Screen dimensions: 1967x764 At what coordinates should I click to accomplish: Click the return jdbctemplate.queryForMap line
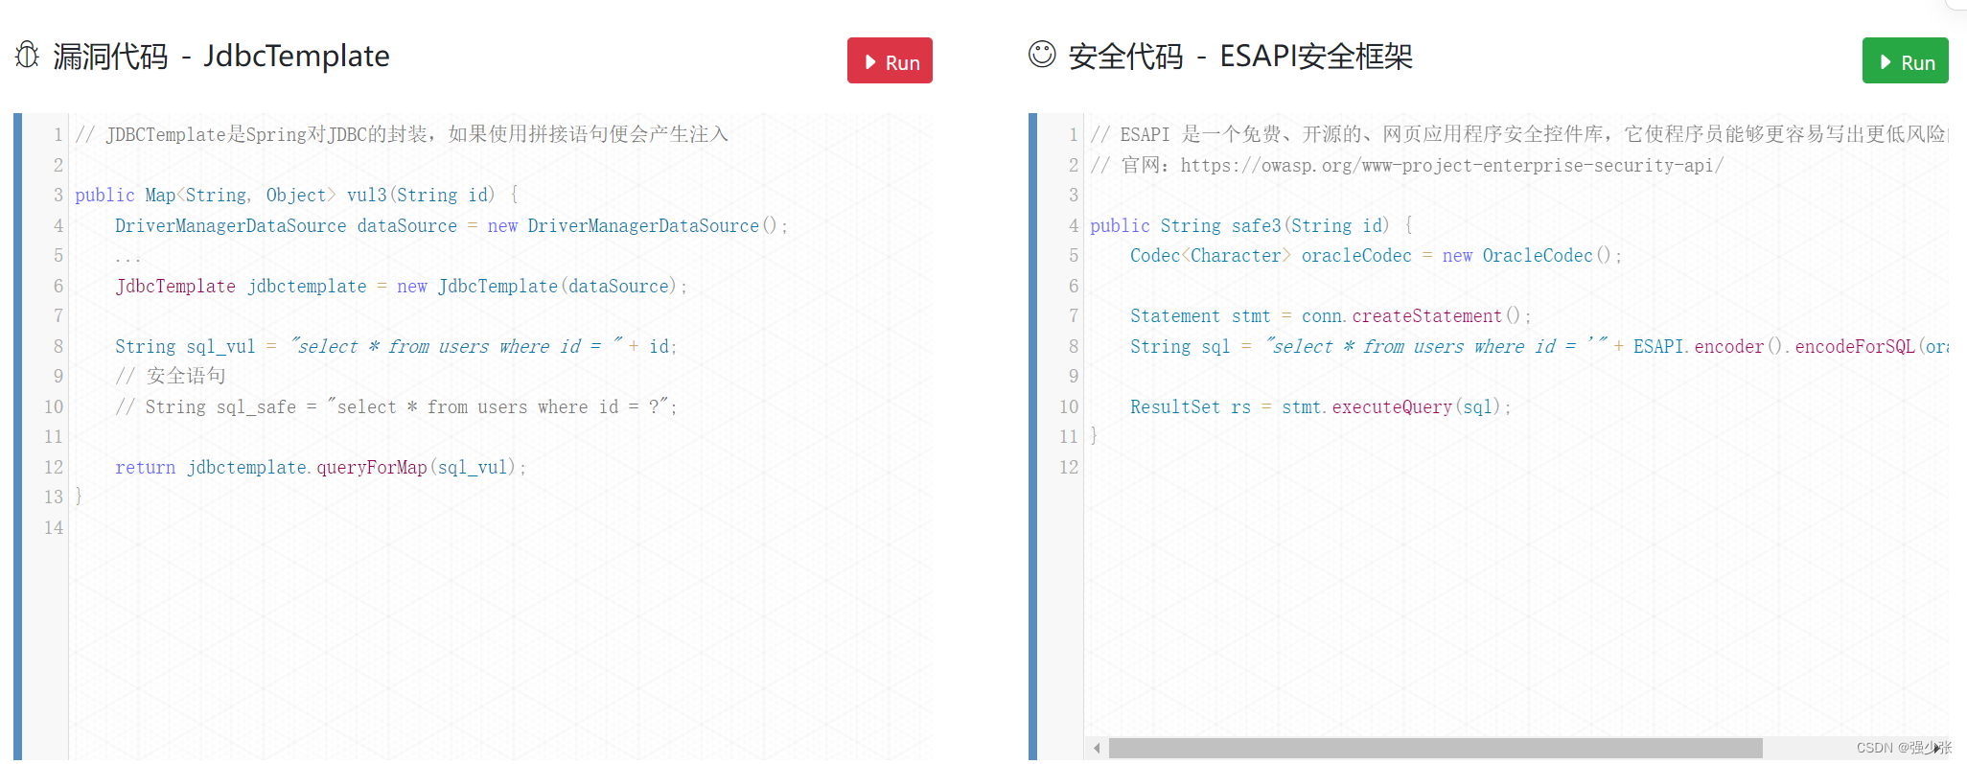point(321,467)
